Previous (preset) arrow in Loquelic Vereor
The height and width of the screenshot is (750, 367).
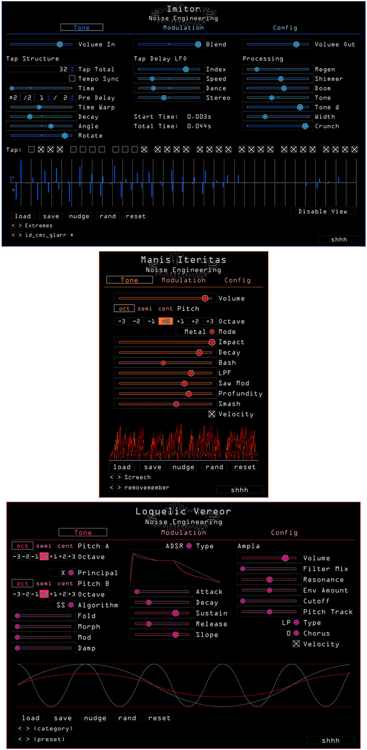pos(20,740)
